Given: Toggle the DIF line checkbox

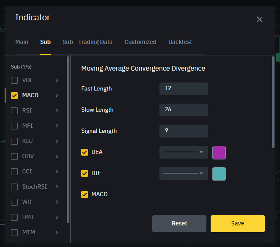Looking at the screenshot, I should (85, 173).
